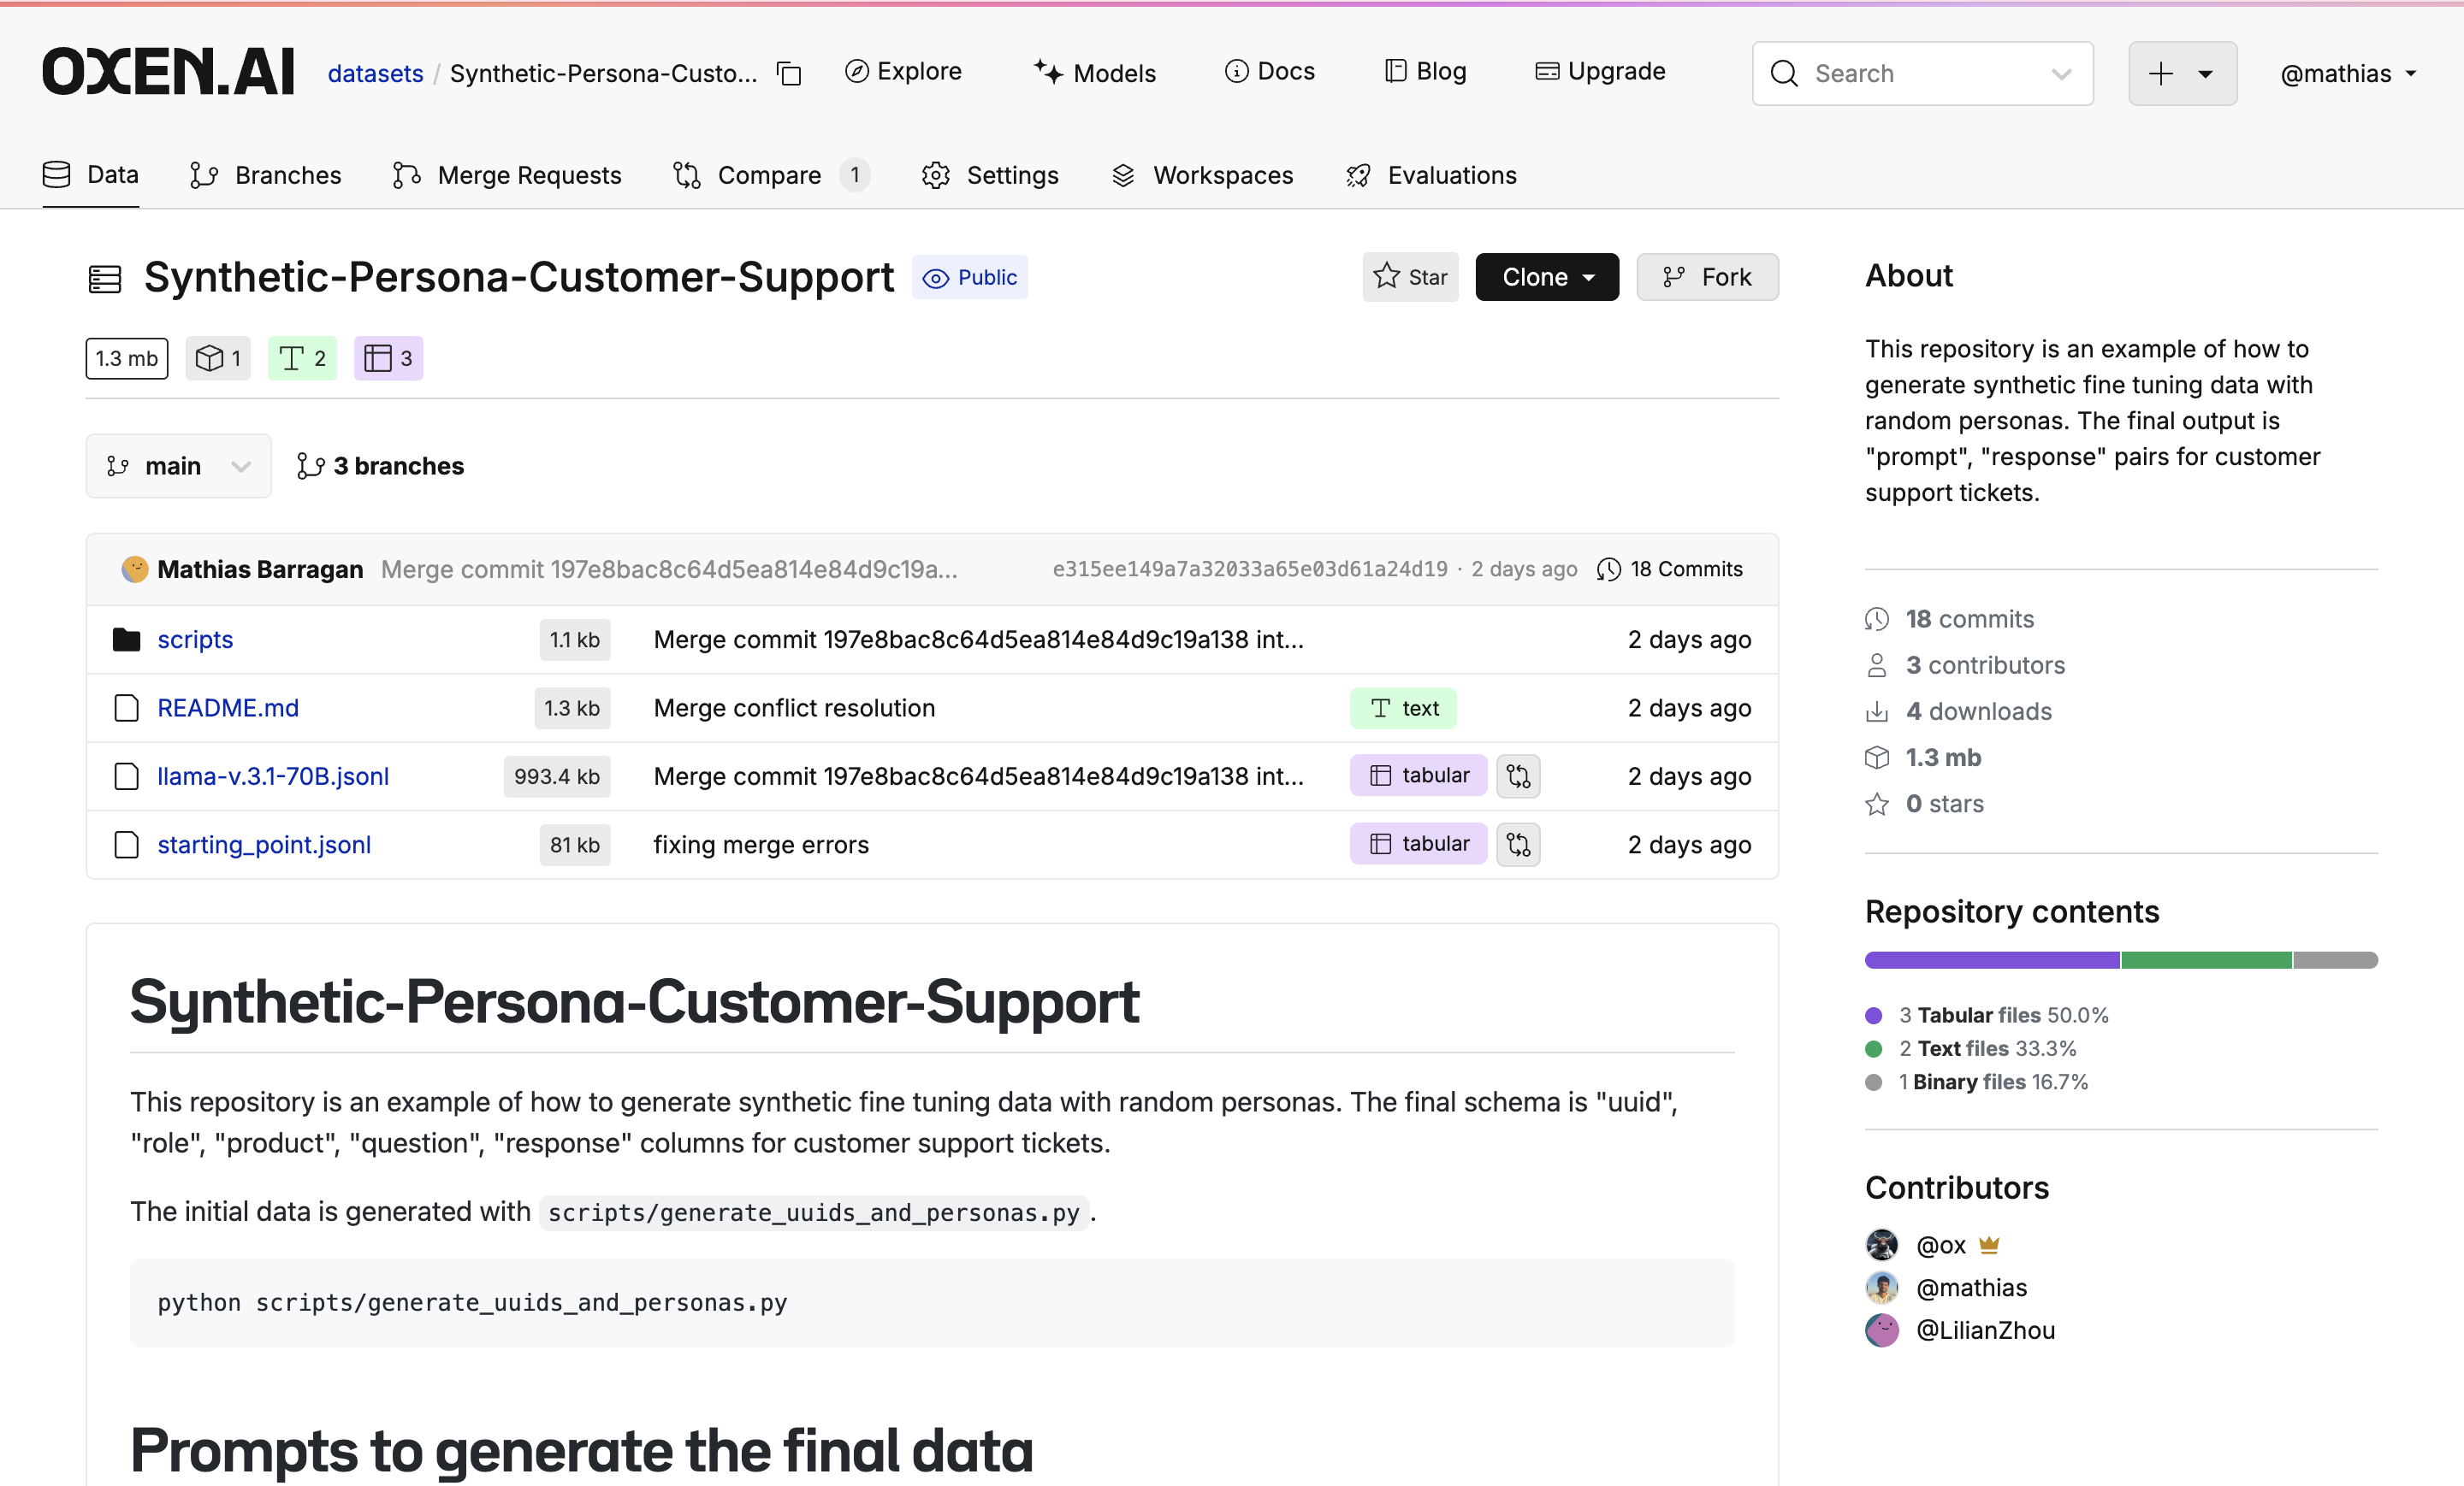Open the Clone dropdown button
The width and height of the screenshot is (2464, 1486).
pyautogui.click(x=1546, y=277)
